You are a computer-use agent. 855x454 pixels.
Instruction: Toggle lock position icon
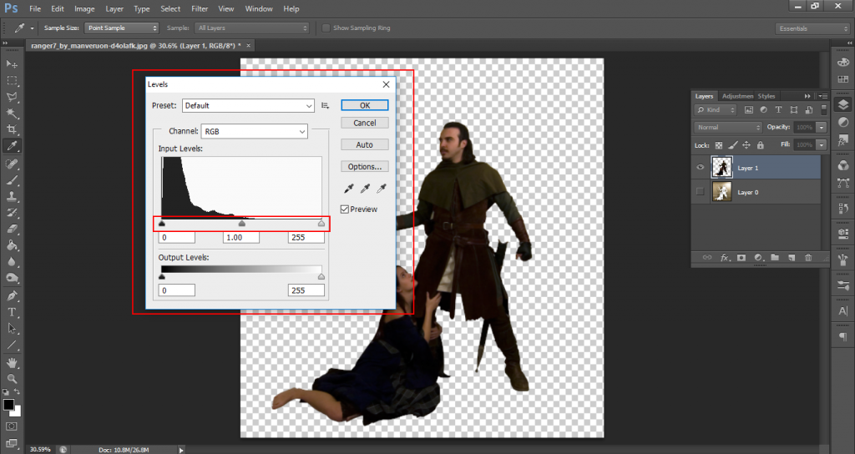746,145
